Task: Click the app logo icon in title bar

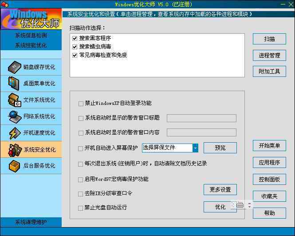Action: point(4,4)
